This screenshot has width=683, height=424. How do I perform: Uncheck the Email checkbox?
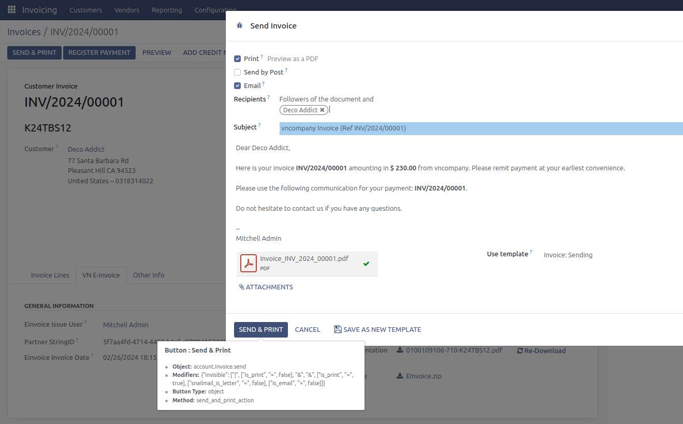point(238,86)
